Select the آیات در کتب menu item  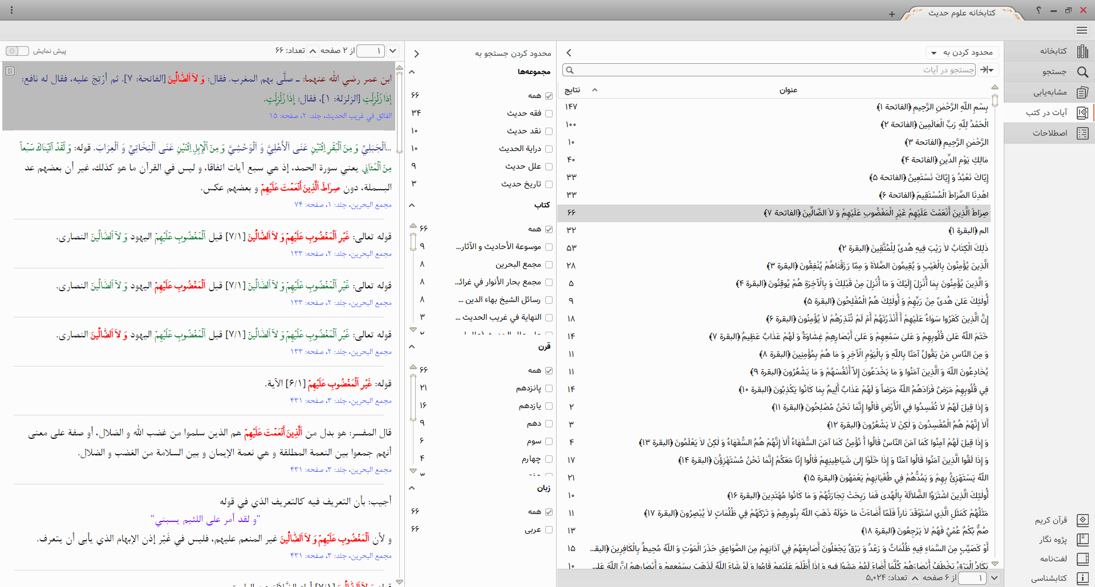click(x=1047, y=113)
